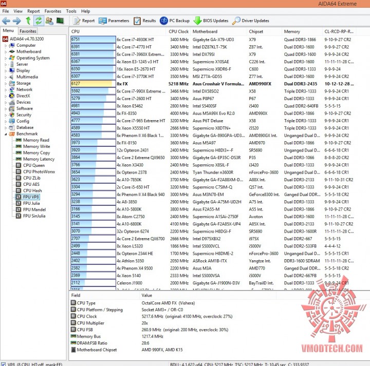Click the Forward navigation arrow
This screenshot has width=370, height=366.
(16, 21)
